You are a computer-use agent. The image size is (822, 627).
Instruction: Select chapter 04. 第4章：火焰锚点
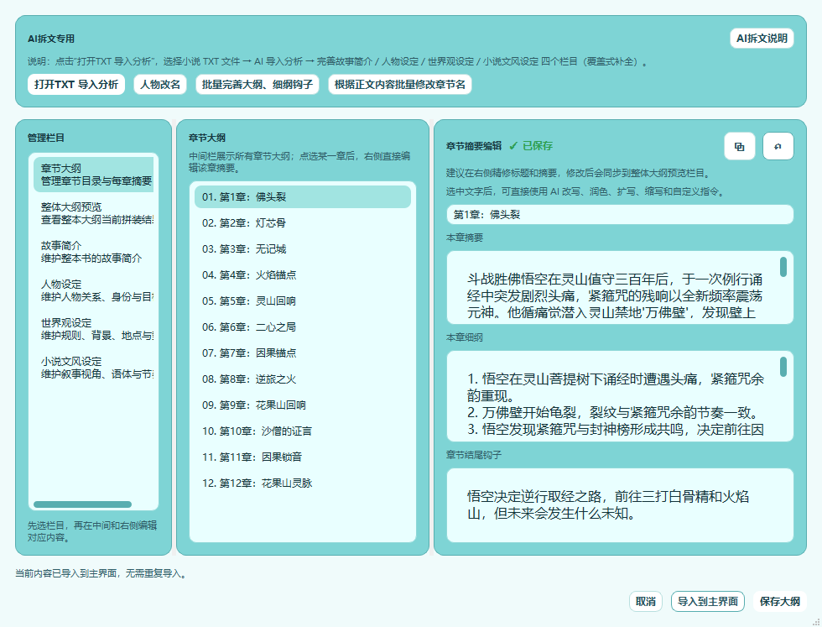pyautogui.click(x=303, y=275)
